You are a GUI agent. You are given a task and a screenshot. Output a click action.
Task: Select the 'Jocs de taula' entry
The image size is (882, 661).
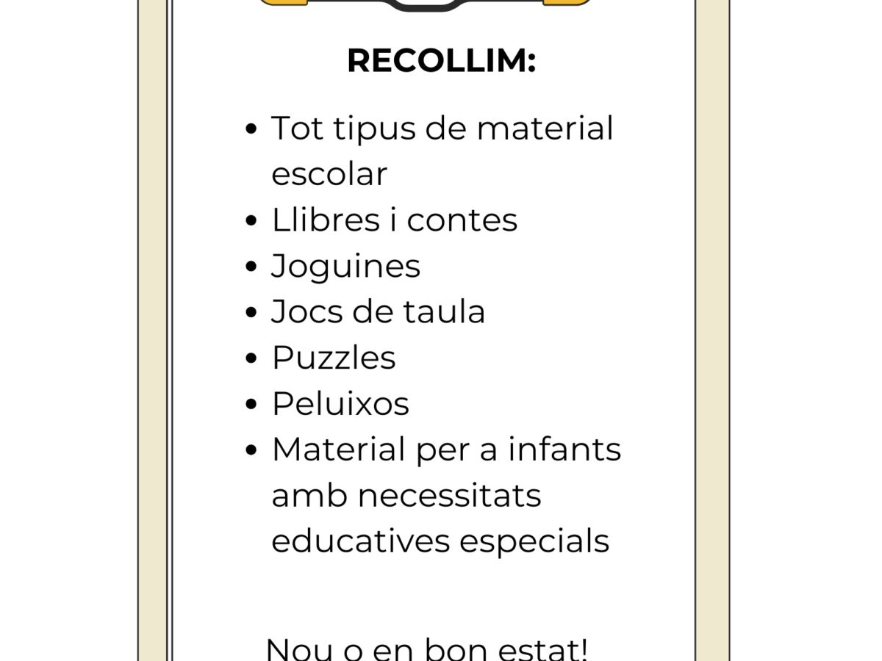[x=378, y=311]
